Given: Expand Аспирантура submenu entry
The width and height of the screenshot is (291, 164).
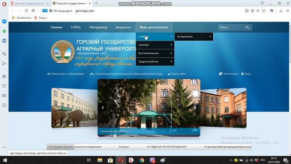Looking at the screenshot, I should 194,36.
